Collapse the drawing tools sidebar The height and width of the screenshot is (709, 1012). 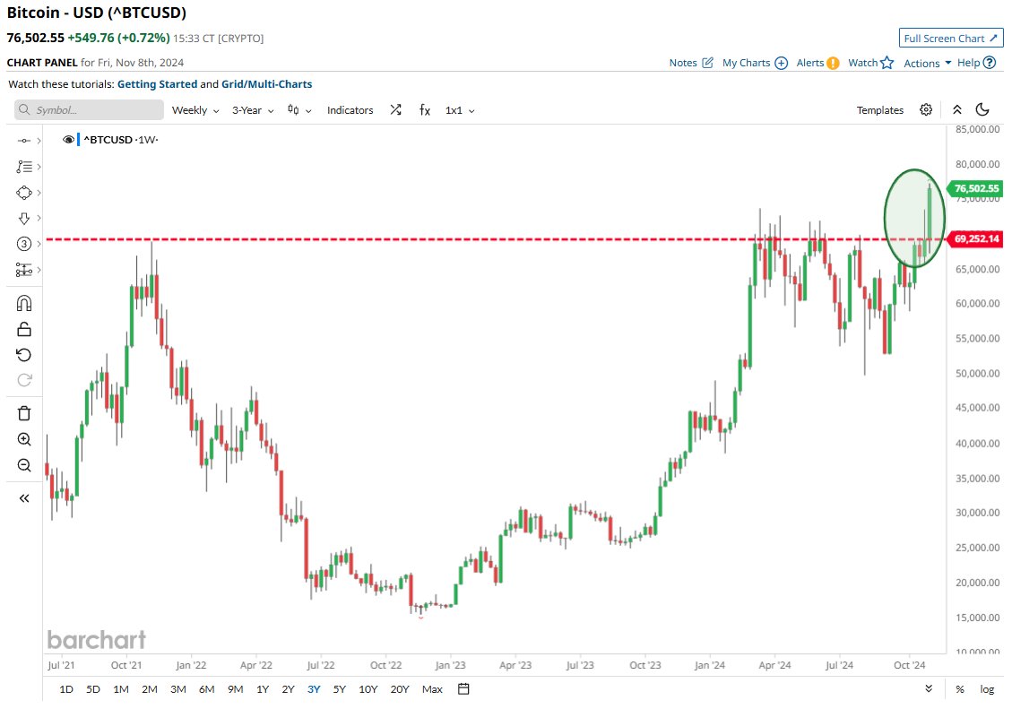click(x=24, y=498)
